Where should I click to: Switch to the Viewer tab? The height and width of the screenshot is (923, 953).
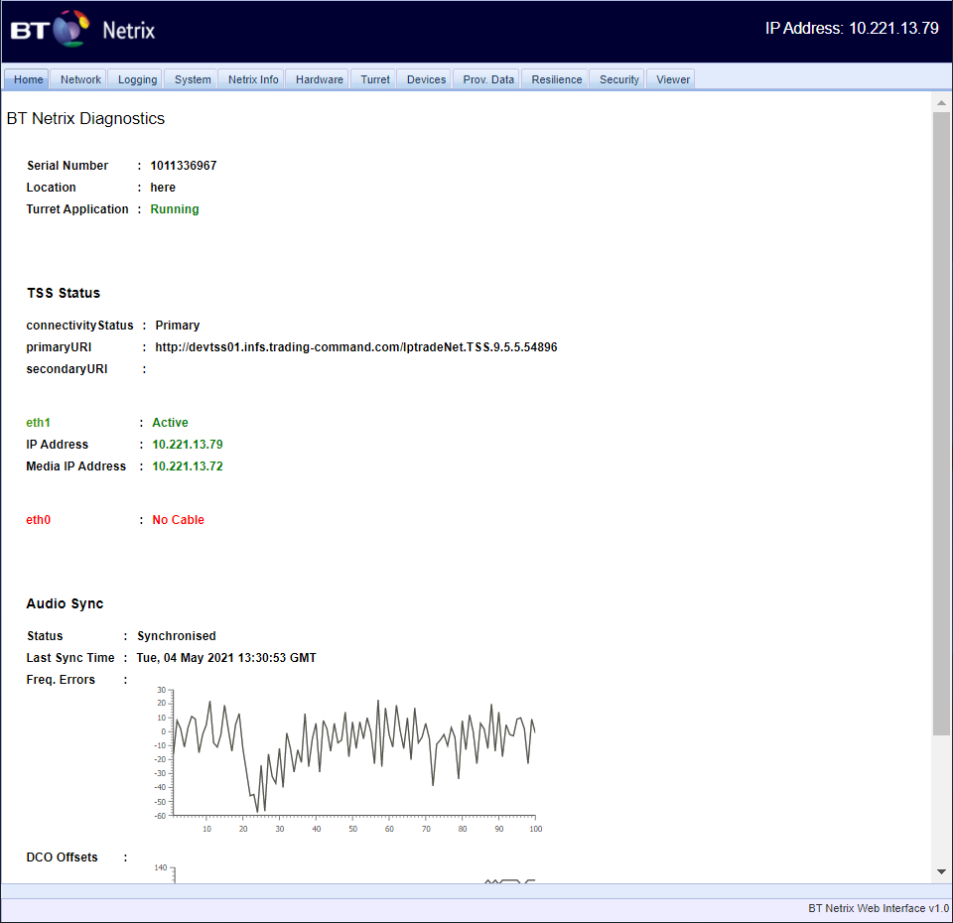click(673, 79)
